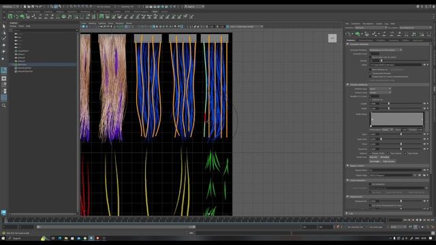Viewport: 436px width, 245px height.
Task: Click the map icon beside Taper slider
Action: [x=424, y=134]
